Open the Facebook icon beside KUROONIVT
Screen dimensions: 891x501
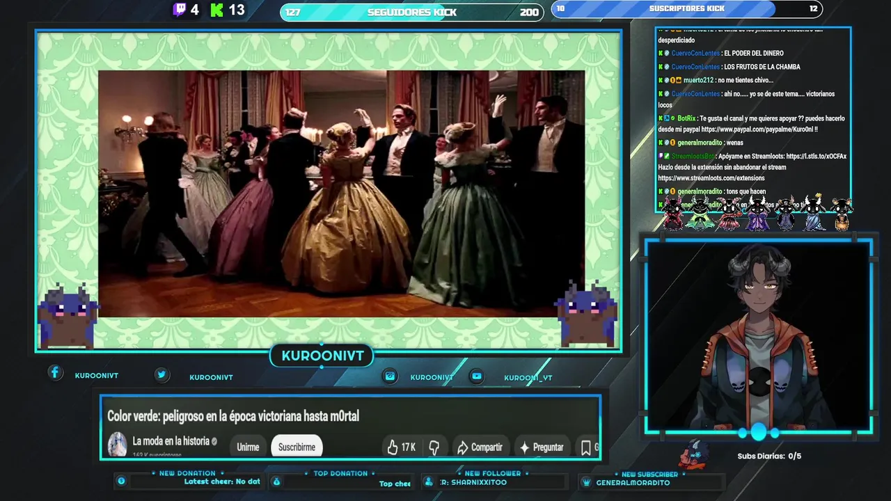pos(55,372)
